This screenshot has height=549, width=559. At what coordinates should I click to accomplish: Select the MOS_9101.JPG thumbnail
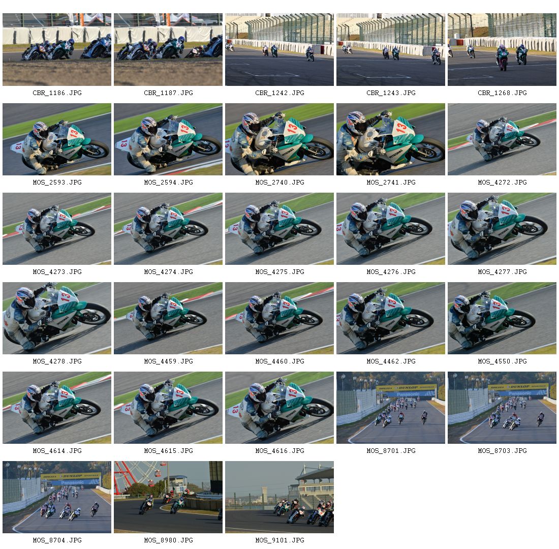(x=279, y=497)
